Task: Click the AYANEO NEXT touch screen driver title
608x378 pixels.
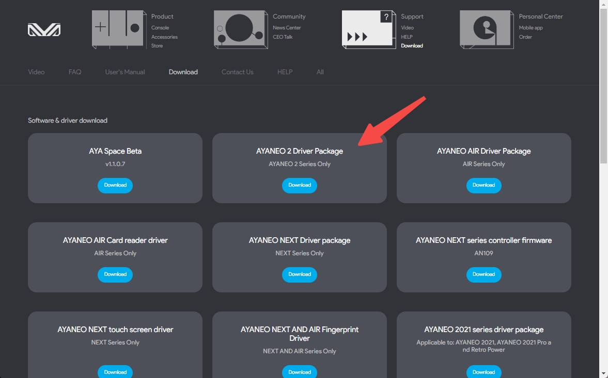Action: click(115, 330)
